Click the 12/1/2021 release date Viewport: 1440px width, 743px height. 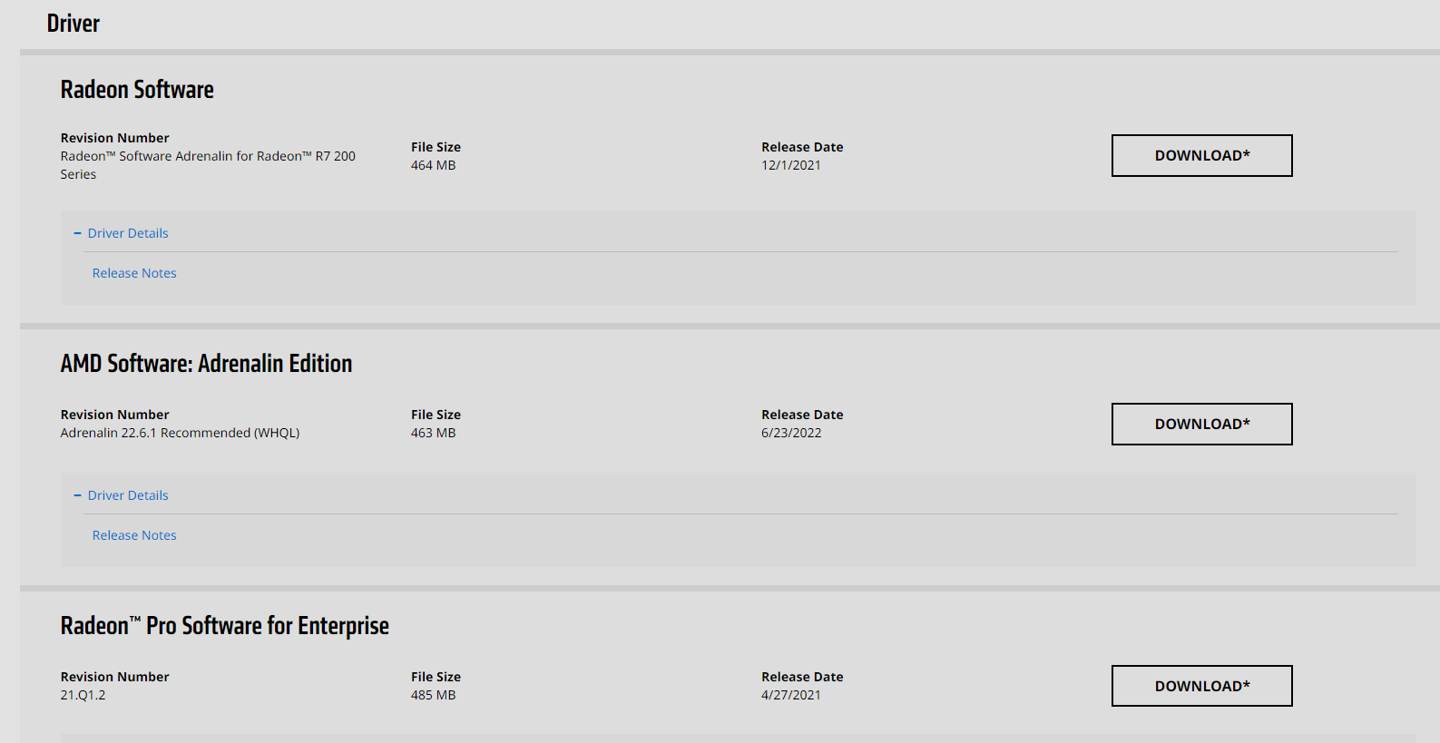tap(790, 165)
